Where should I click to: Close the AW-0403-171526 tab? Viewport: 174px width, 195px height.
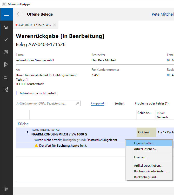tap(55, 25)
